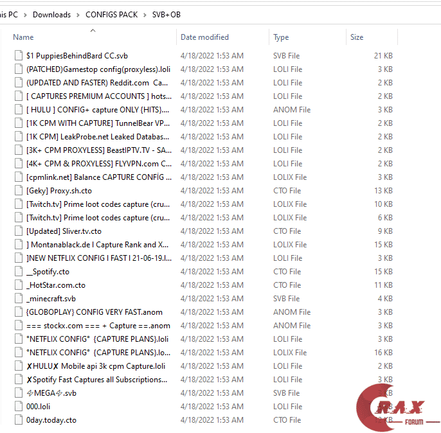441x433 pixels.
Task: Click the file icon for 000.loli
Action: click(19, 406)
